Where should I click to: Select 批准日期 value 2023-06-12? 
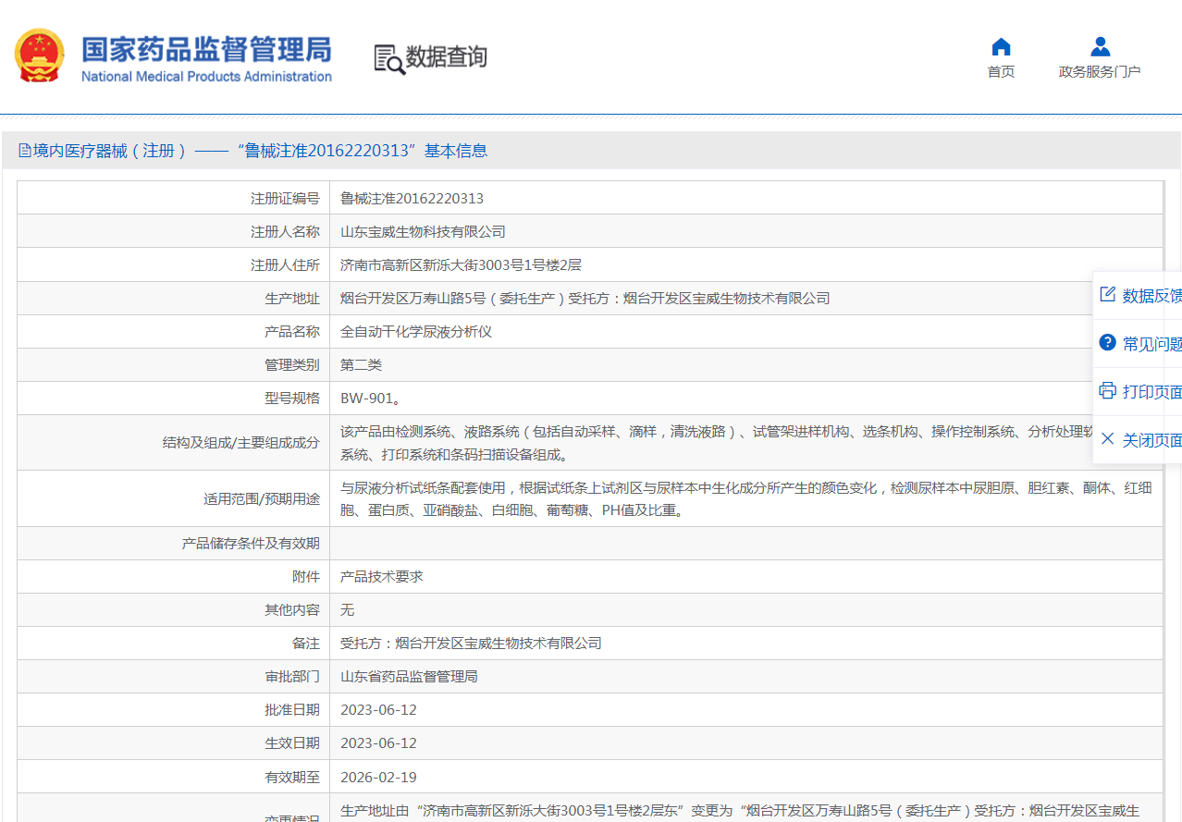pos(378,710)
